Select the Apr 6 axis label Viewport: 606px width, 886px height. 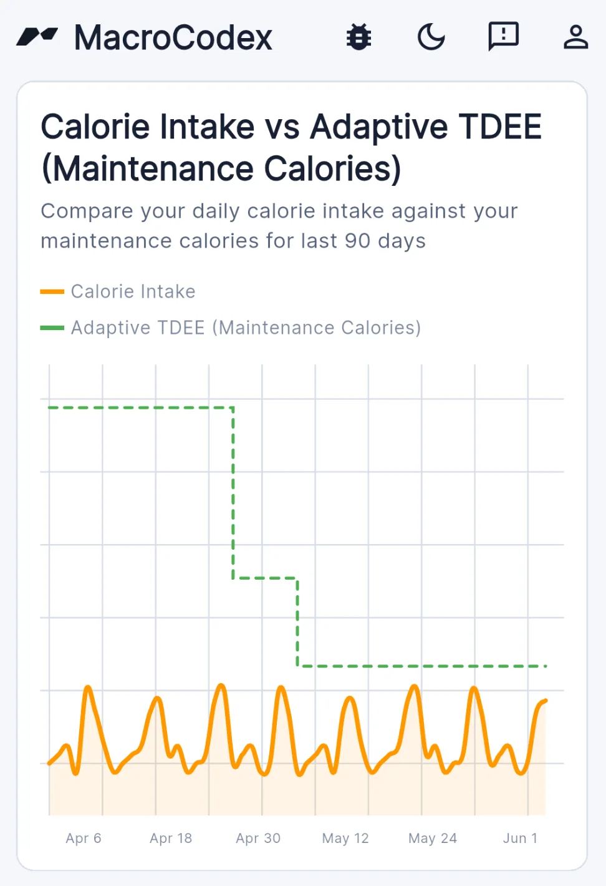(84, 838)
